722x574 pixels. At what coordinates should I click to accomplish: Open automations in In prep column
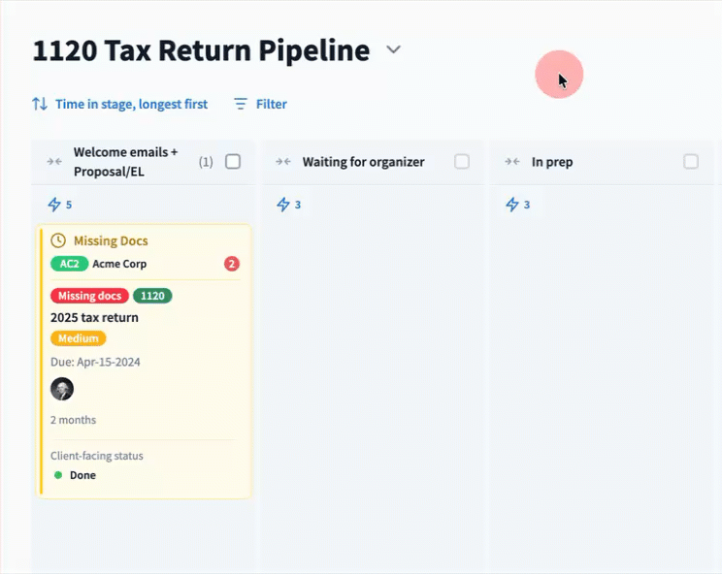[518, 205]
